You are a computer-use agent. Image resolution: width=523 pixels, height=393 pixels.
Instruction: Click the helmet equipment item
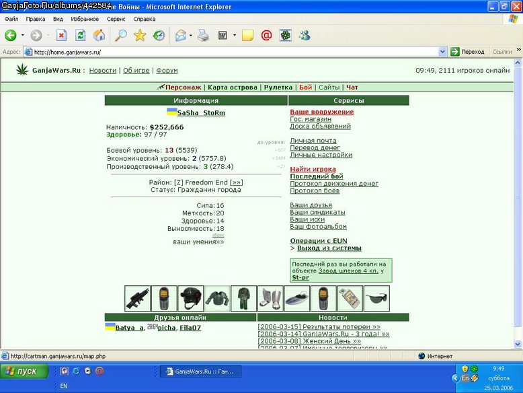(190, 299)
